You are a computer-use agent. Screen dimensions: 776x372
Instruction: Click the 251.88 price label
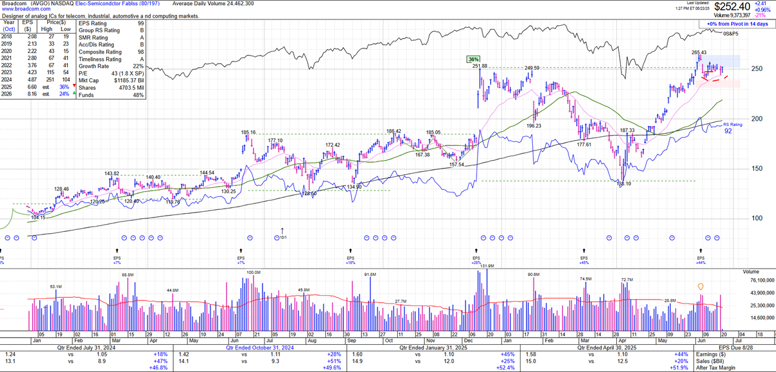[480, 66]
